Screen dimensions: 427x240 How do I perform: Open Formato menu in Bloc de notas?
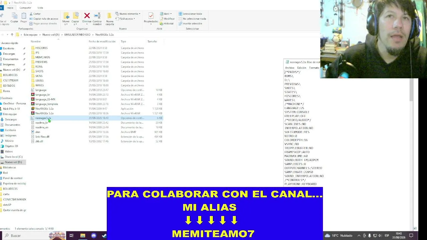[314, 68]
